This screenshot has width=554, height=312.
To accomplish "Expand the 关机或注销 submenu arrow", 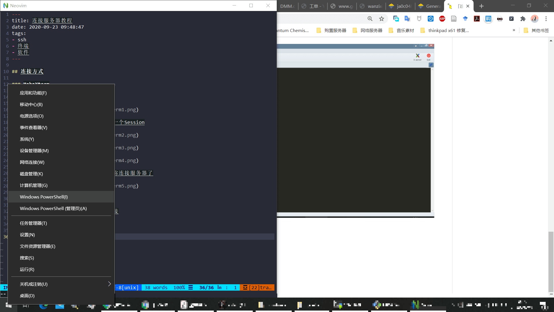I will click(x=109, y=284).
